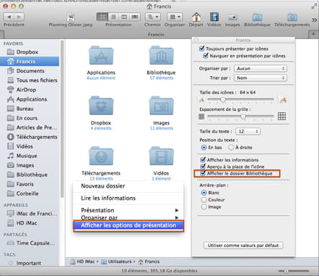Toggle Afficher le dossier Bibliothèque
Viewport: 319px width, 276px height.
203,173
